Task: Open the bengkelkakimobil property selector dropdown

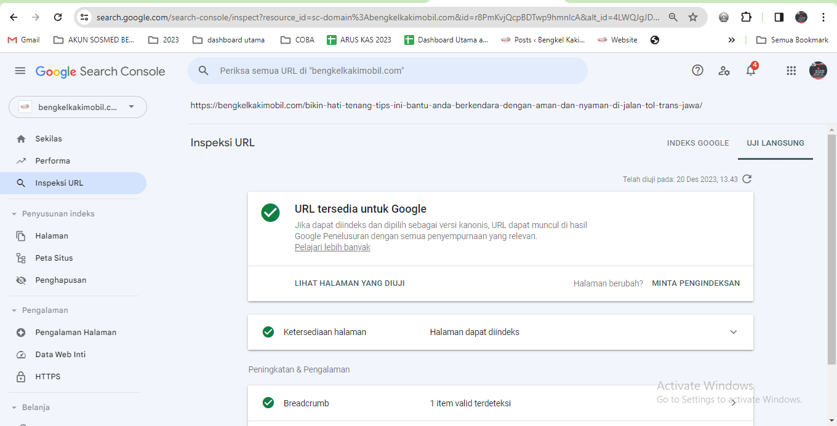Action: 78,107
